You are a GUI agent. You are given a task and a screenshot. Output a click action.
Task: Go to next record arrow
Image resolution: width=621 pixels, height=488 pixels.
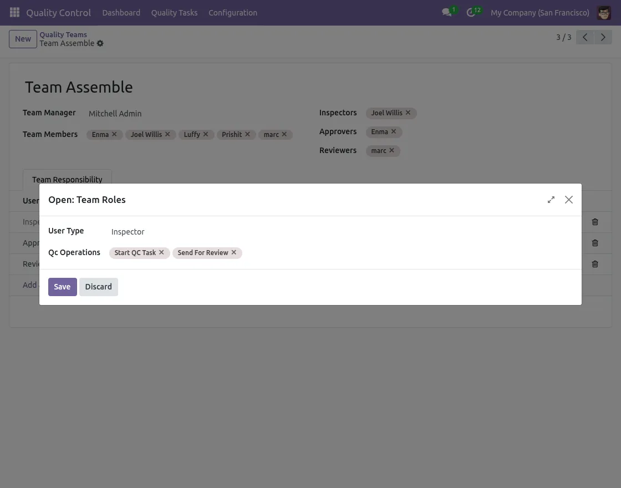(603, 37)
